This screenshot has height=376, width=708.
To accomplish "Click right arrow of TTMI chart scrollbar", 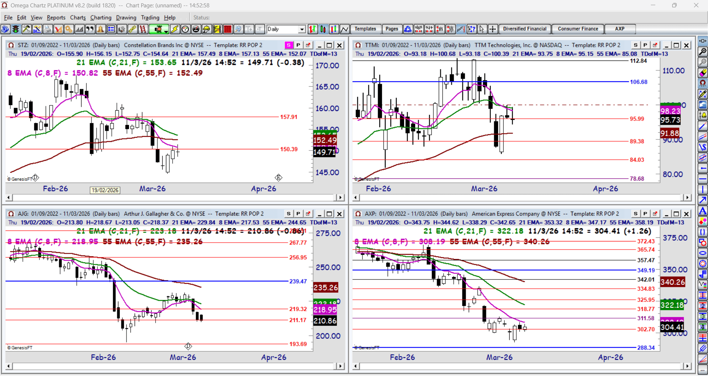I will point(687,198).
